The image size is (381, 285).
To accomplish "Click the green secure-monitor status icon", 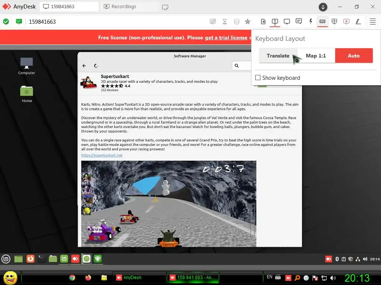I will point(19,22).
